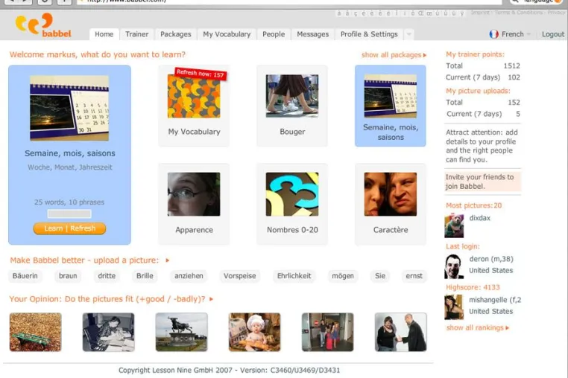Screen dimensions: 568x378
Task: Click dixdax avatar image
Action: click(454, 225)
